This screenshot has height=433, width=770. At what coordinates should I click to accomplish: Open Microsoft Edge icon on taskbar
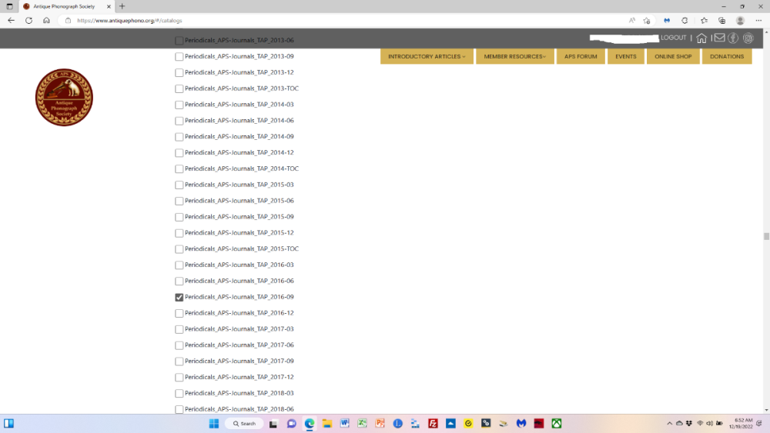click(x=310, y=424)
